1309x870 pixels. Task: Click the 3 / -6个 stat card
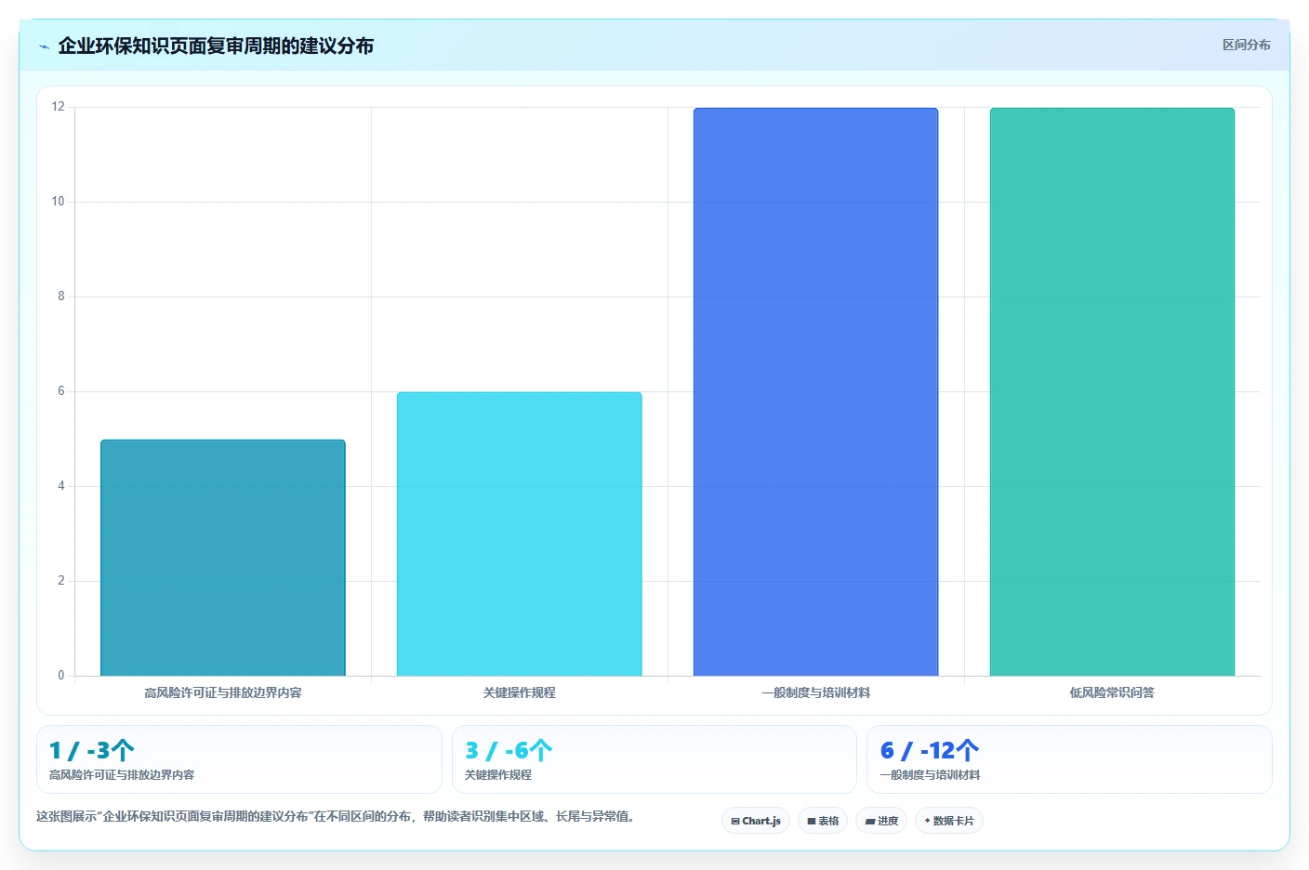[x=654, y=759]
